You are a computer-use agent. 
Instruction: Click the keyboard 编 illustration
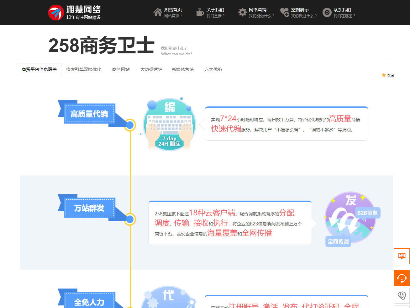169,124
